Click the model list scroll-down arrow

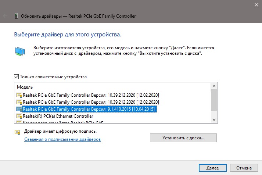click(214, 120)
